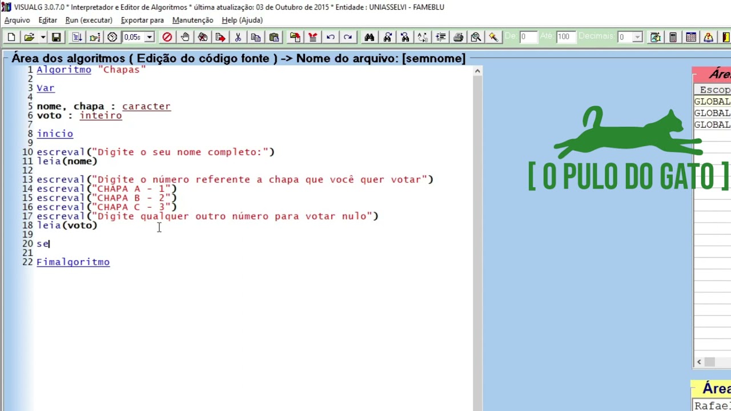The image size is (731, 411).
Task: Open the help book icon
Action: pyautogui.click(x=709, y=37)
